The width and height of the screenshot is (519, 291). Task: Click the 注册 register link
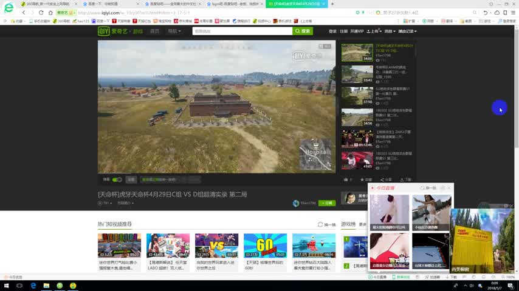343,31
